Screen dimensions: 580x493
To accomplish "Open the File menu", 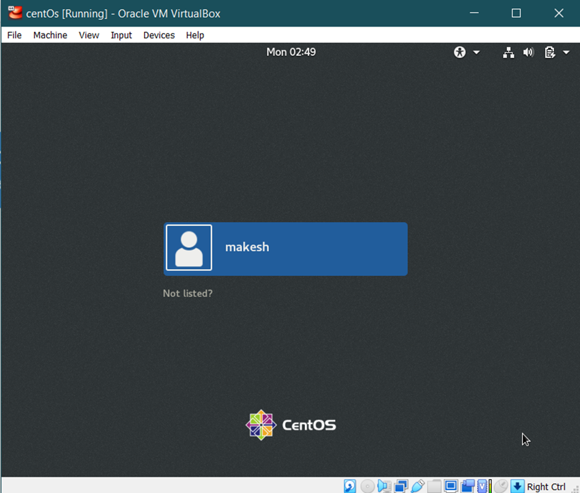I will pyautogui.click(x=14, y=35).
